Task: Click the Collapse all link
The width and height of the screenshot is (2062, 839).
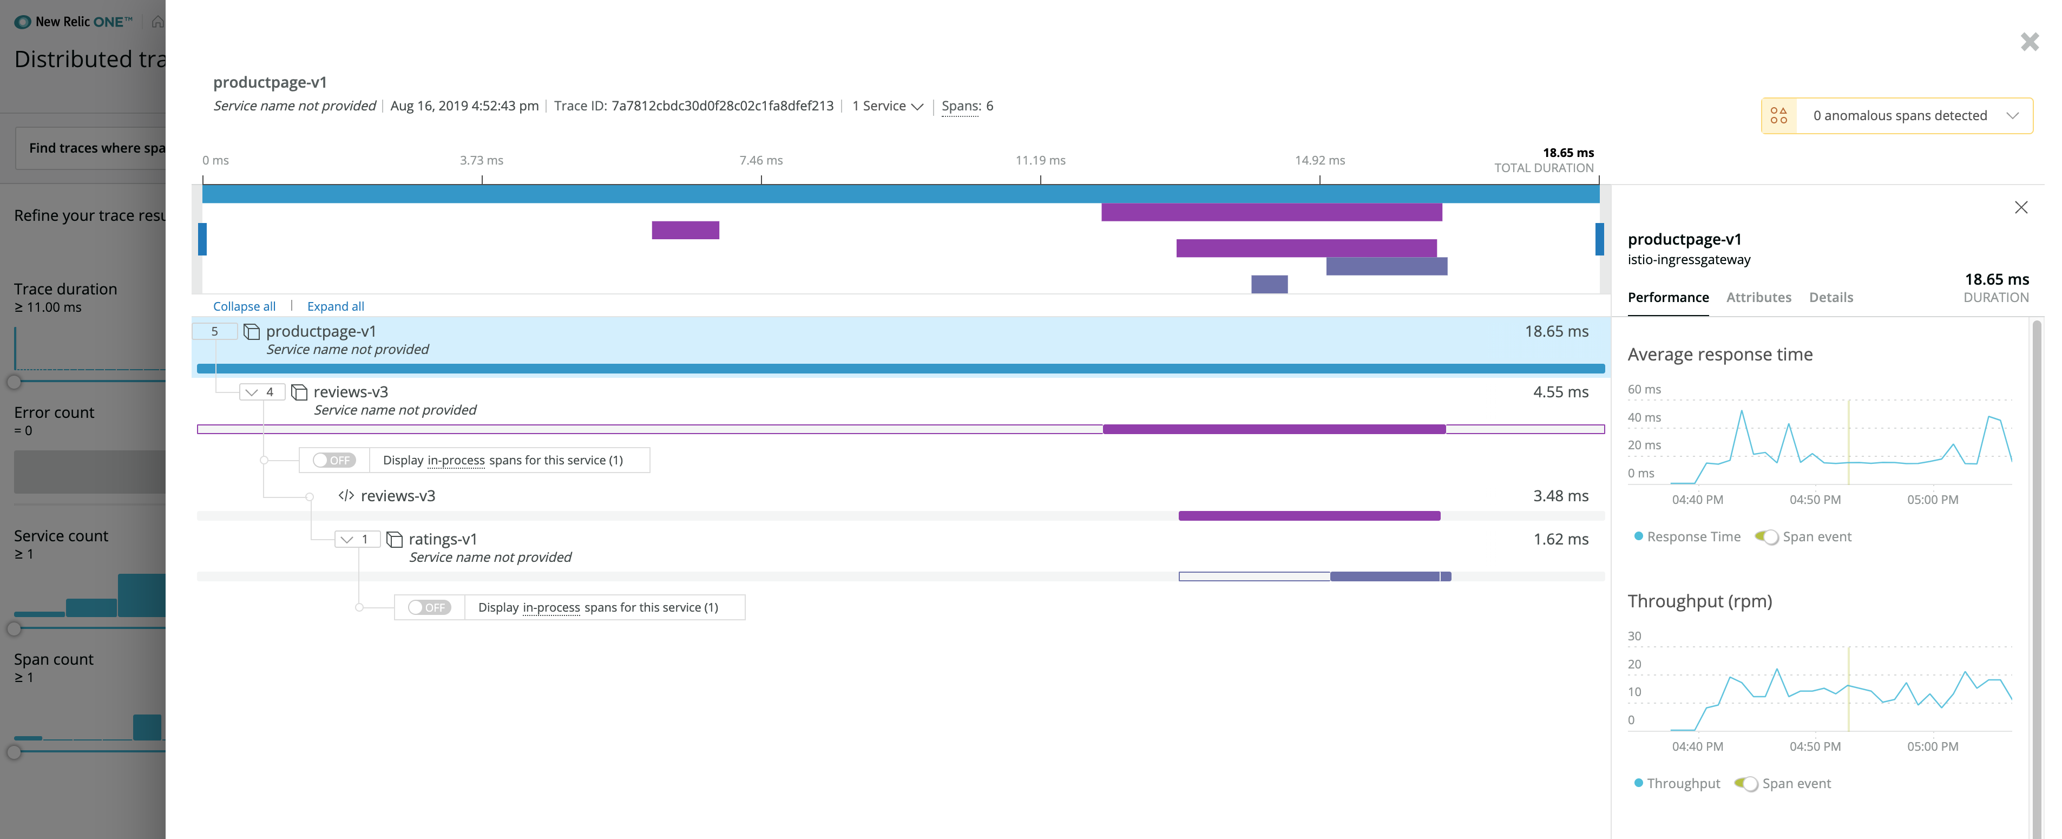Action: 244,306
